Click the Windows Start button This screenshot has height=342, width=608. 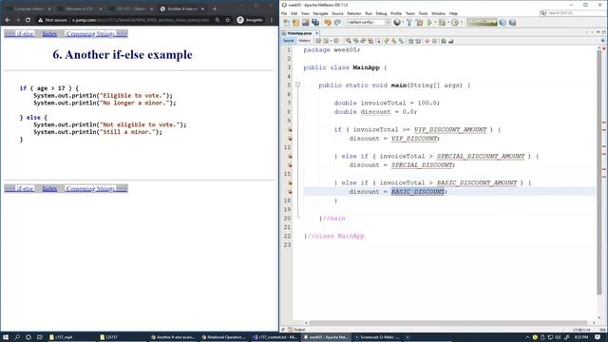click(x=6, y=337)
